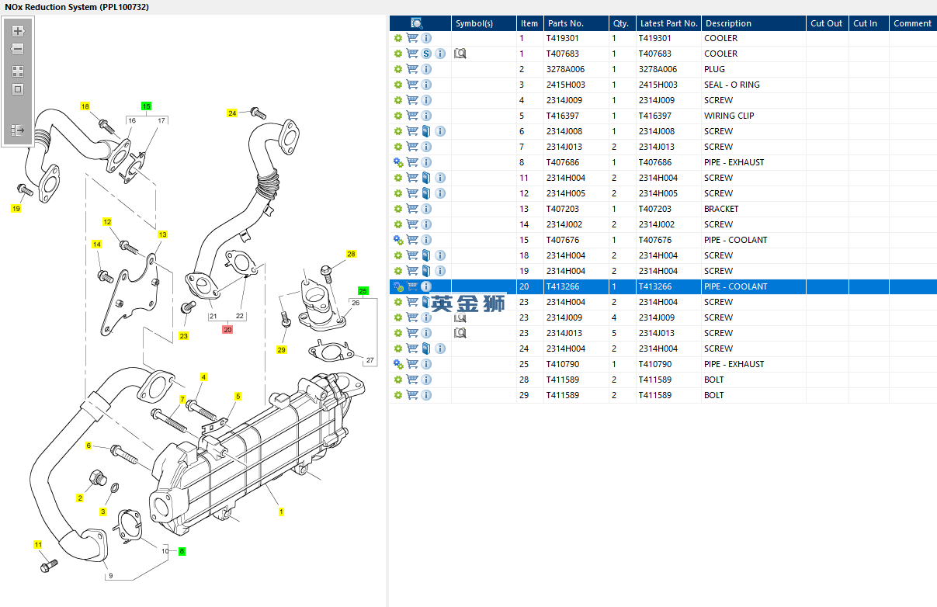This screenshot has height=607, width=937.
Task: Click the magnifier icon in table header
Action: 416,23
